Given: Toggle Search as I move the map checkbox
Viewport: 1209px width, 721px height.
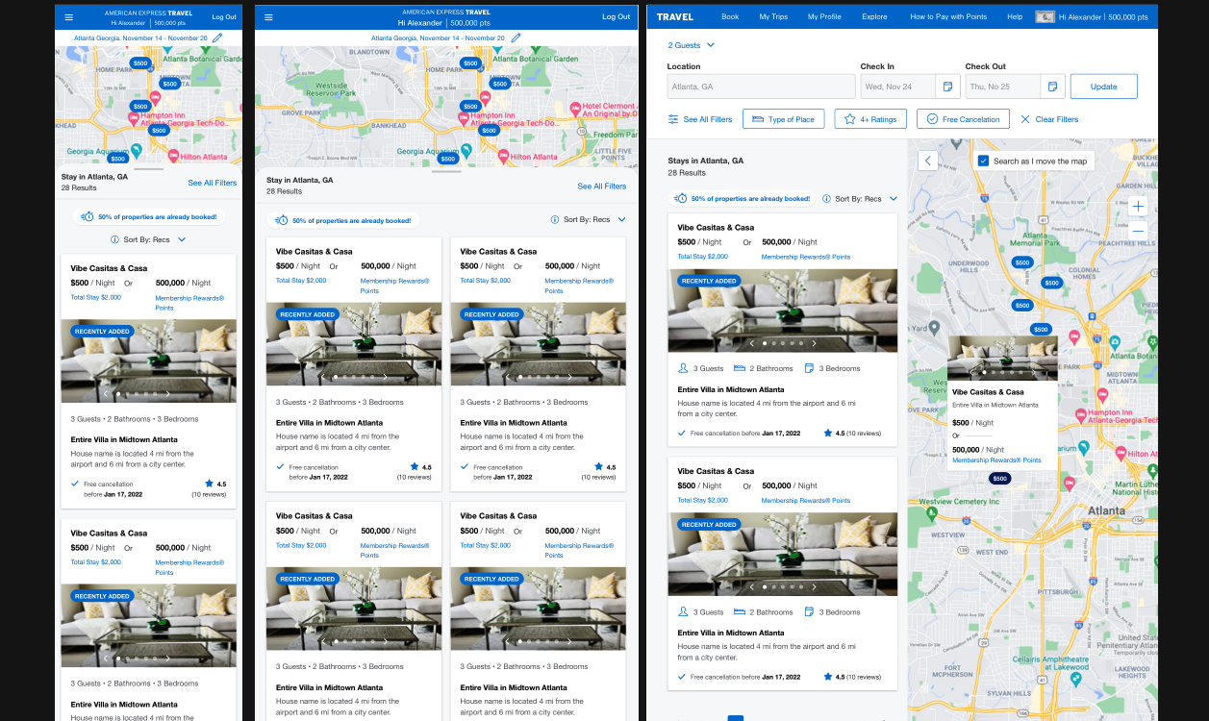Looking at the screenshot, I should point(983,161).
